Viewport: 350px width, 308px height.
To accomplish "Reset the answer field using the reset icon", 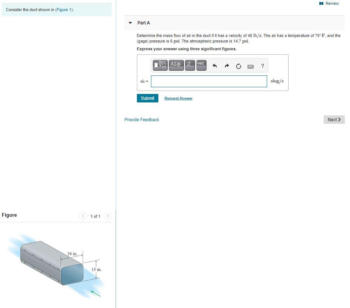I will point(238,66).
